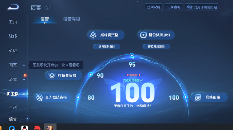
Task: Click the 真人竞技资格 swords icon
Action: point(39,97)
